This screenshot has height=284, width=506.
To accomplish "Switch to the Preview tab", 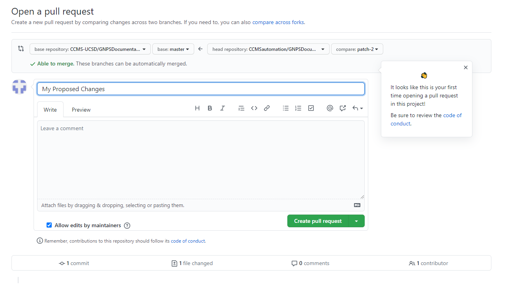I will [81, 110].
